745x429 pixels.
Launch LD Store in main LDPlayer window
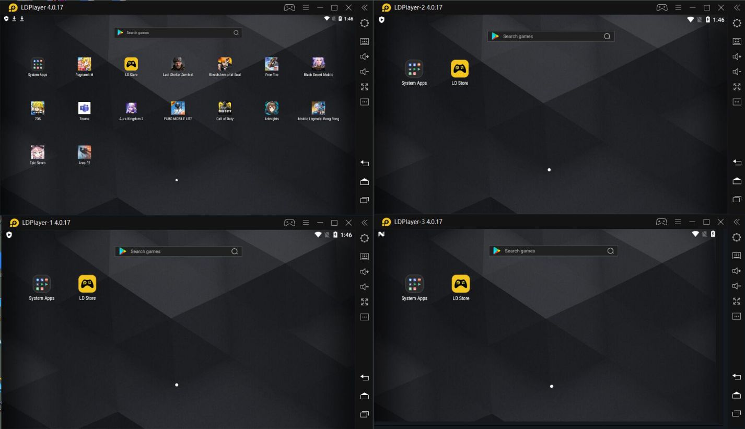pyautogui.click(x=131, y=64)
